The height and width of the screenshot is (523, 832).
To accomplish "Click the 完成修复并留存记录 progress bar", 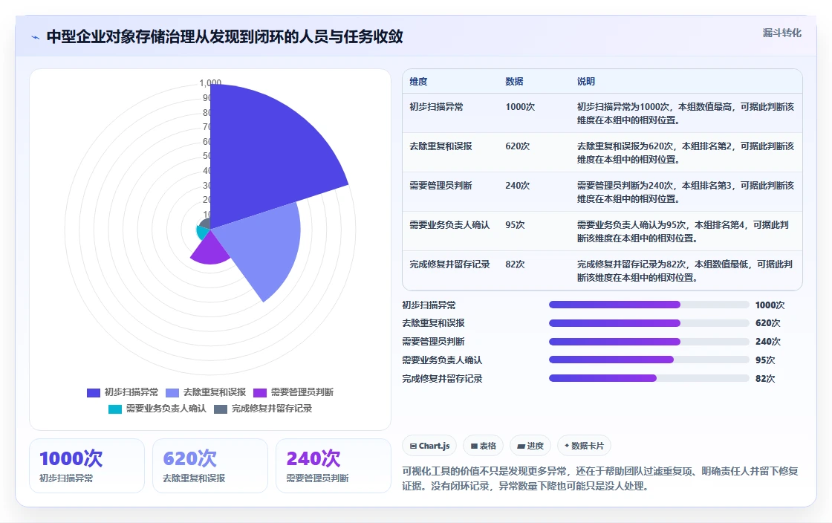I will click(x=649, y=378).
